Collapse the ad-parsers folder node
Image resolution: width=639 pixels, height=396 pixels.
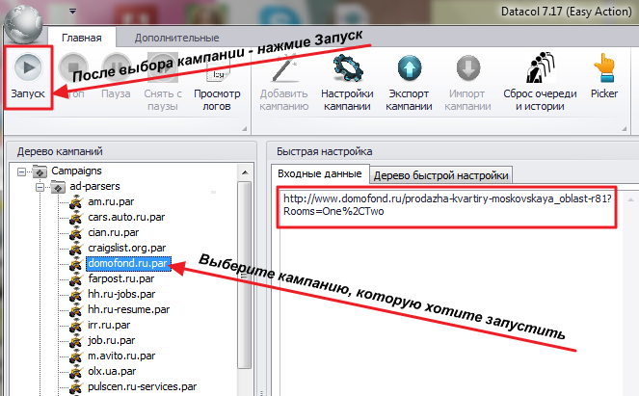pyautogui.click(x=40, y=188)
